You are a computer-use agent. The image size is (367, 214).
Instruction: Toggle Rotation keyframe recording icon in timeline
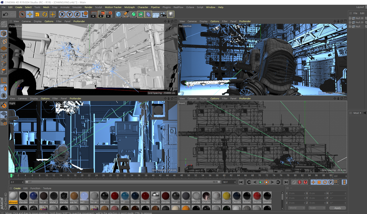(325, 182)
